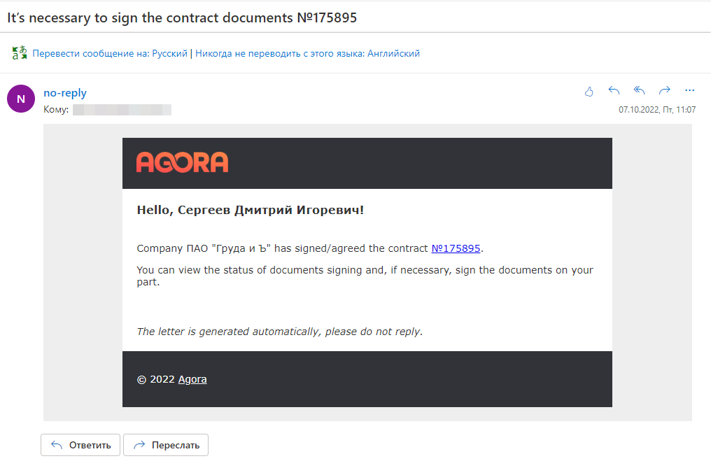Click the © 2022 copyright text
The image size is (711, 461).
click(x=155, y=379)
